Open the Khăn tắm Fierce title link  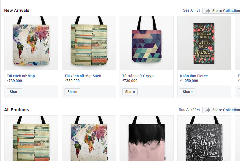tap(194, 76)
